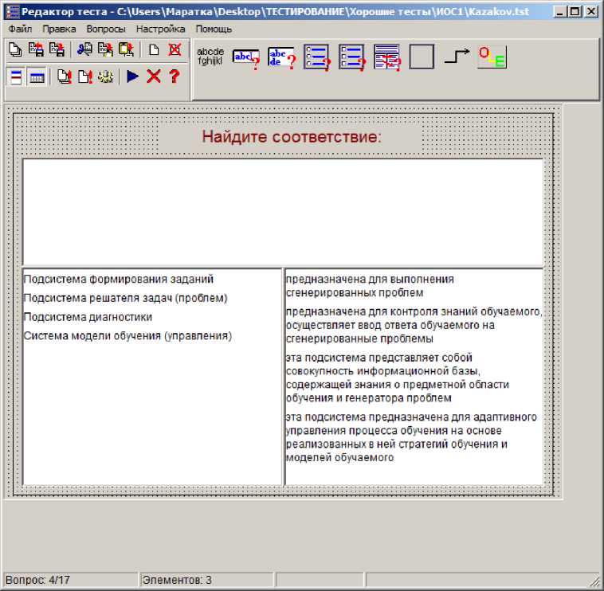604x591 pixels.
Task: Click the open test file icon with the red up arrow
Action: (x=36, y=49)
